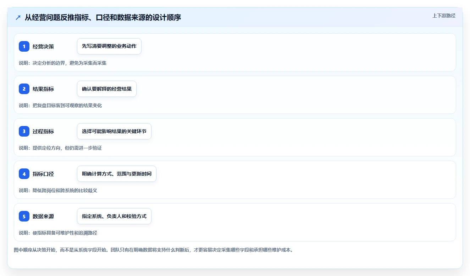Click the step 4 number badge
Screen dimensions: 470x276
[24, 174]
